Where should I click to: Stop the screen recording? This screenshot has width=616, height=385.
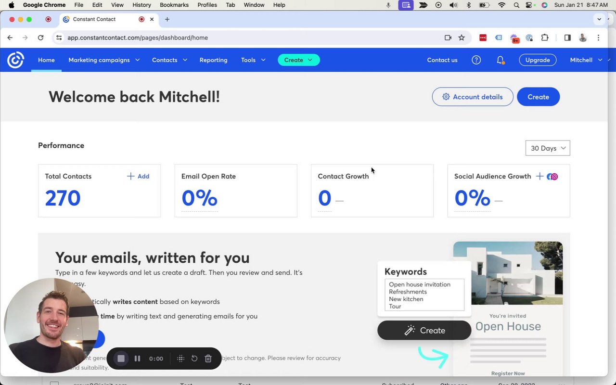[x=121, y=359]
